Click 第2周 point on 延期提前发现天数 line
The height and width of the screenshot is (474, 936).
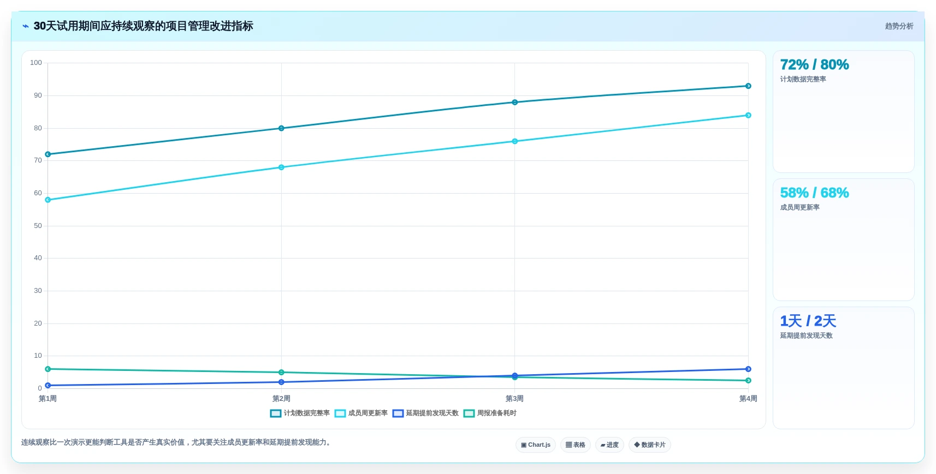[281, 382]
